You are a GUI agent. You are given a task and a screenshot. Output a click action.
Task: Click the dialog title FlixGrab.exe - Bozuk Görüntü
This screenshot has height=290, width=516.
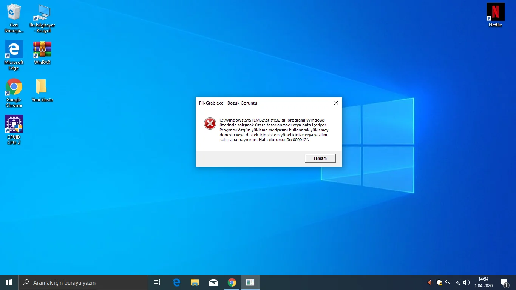[x=228, y=103]
